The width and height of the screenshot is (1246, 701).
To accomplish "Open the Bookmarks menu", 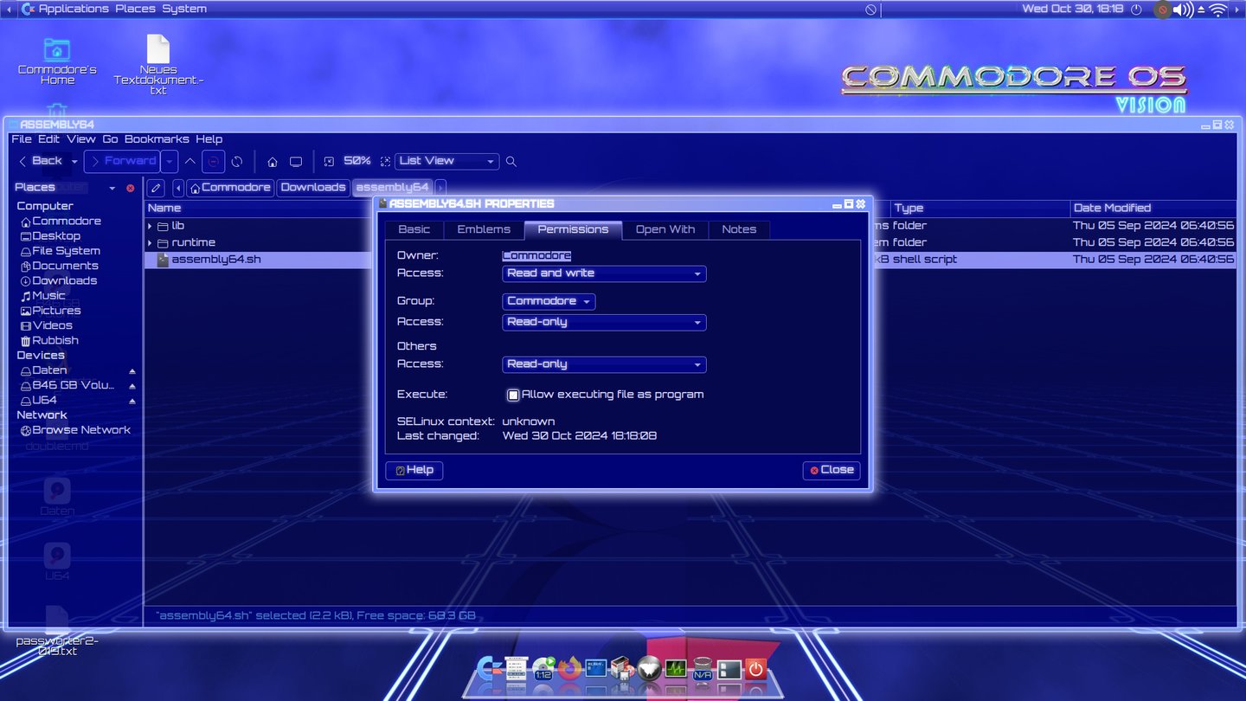I will 157,139.
